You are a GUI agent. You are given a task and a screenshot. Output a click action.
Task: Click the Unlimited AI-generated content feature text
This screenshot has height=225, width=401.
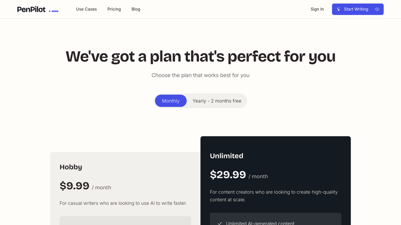(260, 223)
